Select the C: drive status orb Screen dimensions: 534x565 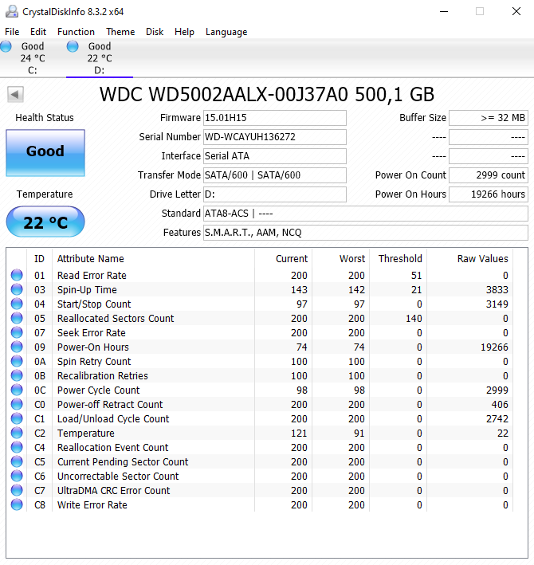6,46
